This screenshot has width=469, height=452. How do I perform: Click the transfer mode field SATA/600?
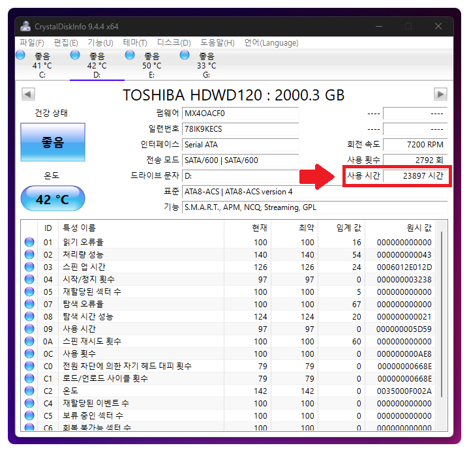coord(240,160)
